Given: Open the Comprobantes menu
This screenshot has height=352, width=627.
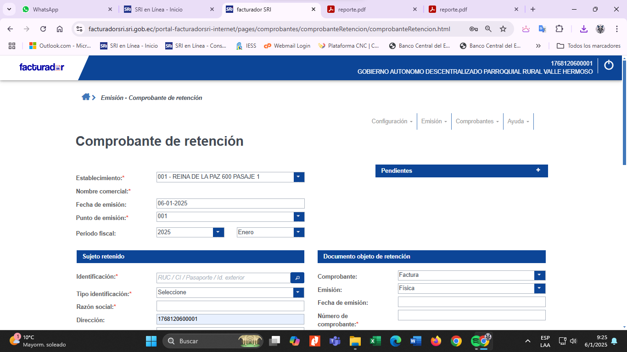Looking at the screenshot, I should click(477, 121).
